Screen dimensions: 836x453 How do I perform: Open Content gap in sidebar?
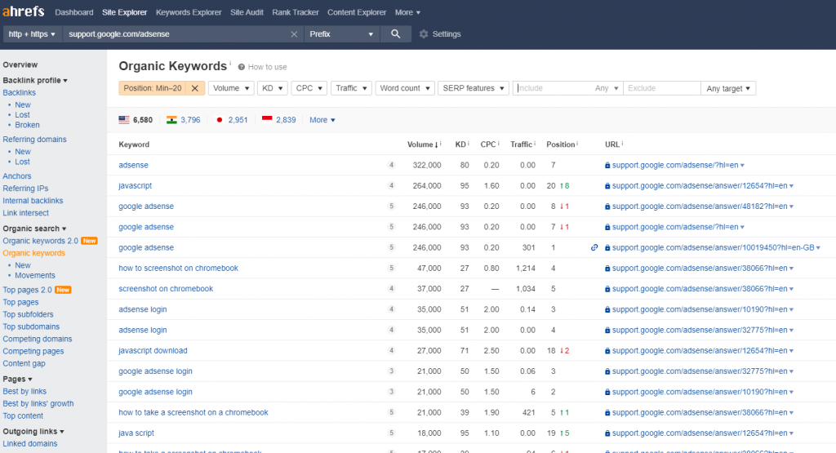tap(24, 363)
